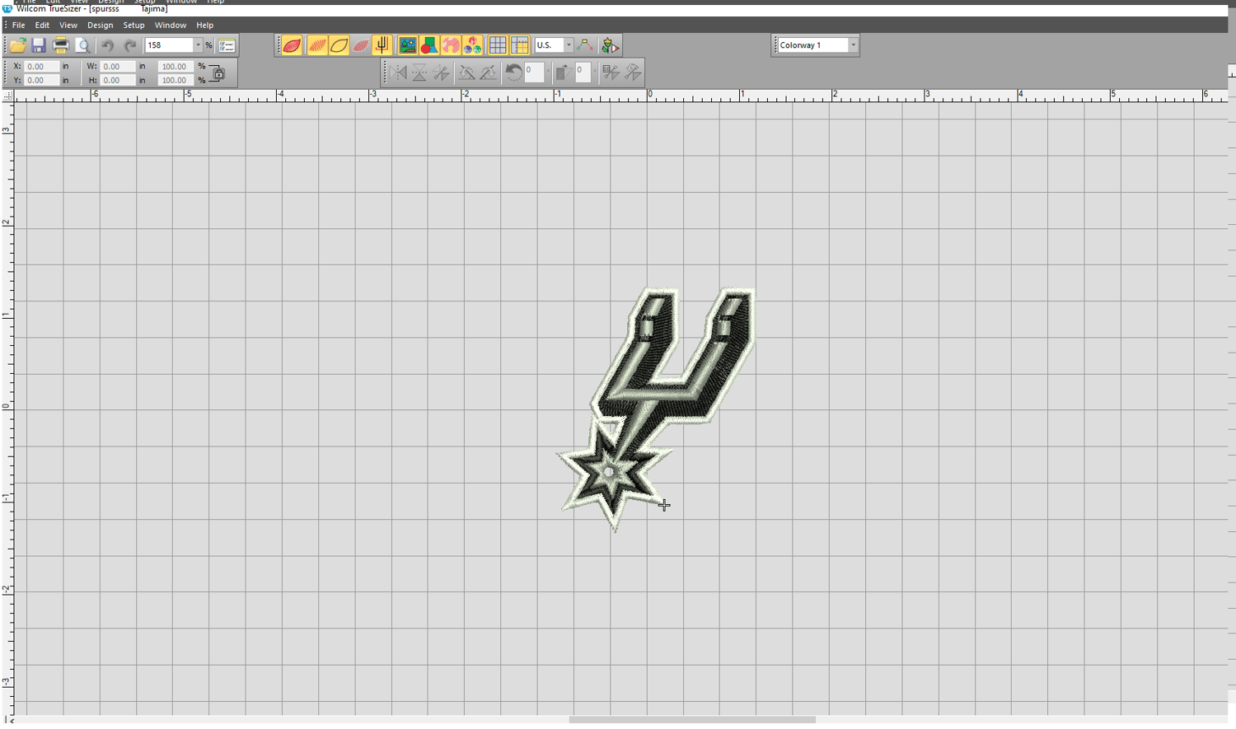This screenshot has height=729, width=1236.
Task: Toggle the grid display
Action: (x=498, y=45)
